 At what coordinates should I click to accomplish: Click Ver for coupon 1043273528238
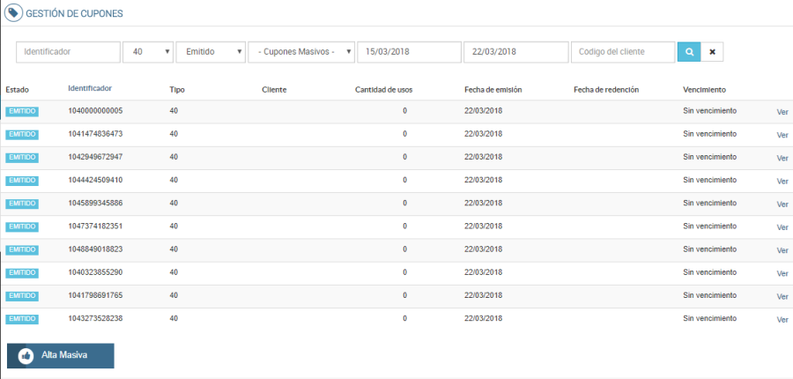782,319
